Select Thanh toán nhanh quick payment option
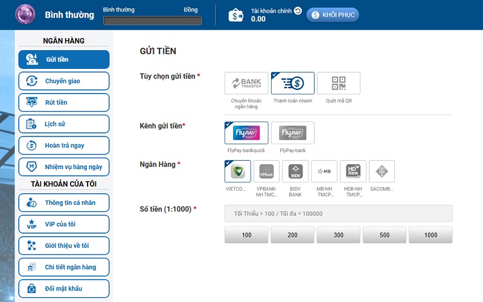 coord(293,83)
